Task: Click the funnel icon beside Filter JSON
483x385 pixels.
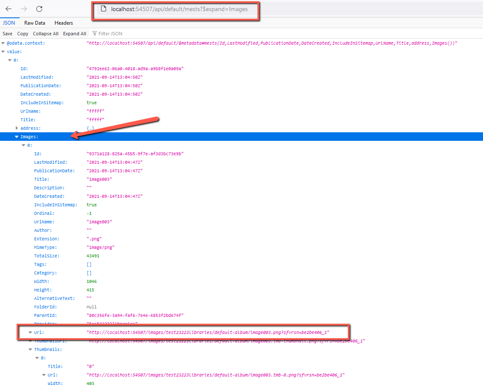Action: tap(95, 34)
